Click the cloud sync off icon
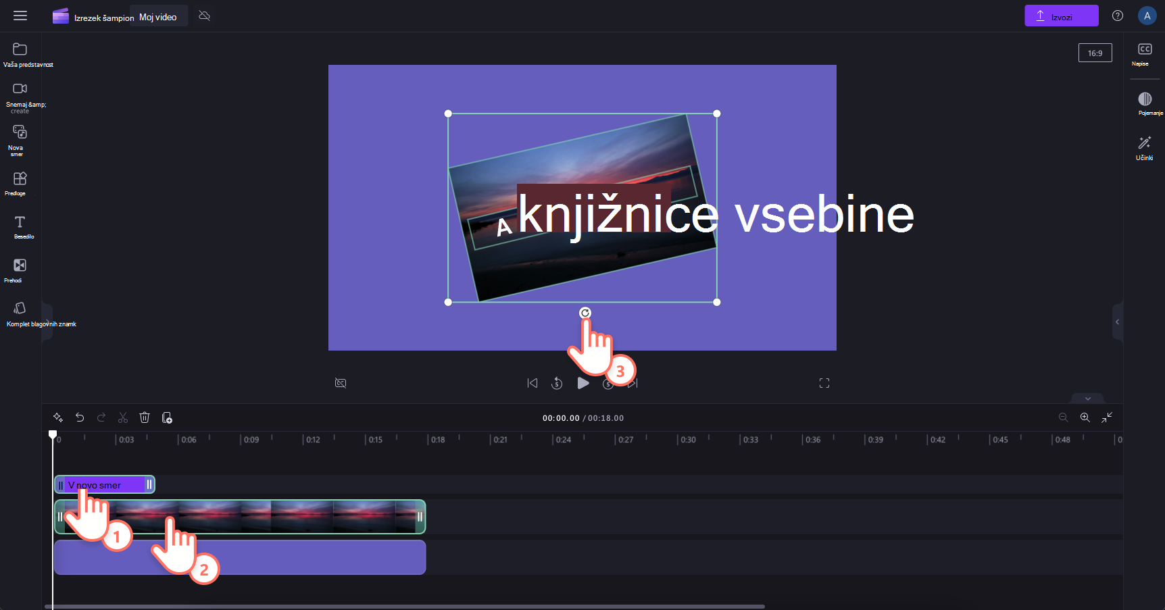The width and height of the screenshot is (1165, 610). coord(205,16)
